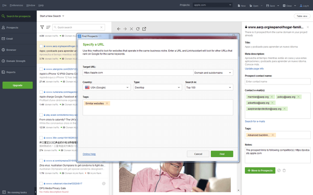Image resolution: width=313 pixels, height=195 pixels.
Task: Open the Help menu
Action: (41, 5)
